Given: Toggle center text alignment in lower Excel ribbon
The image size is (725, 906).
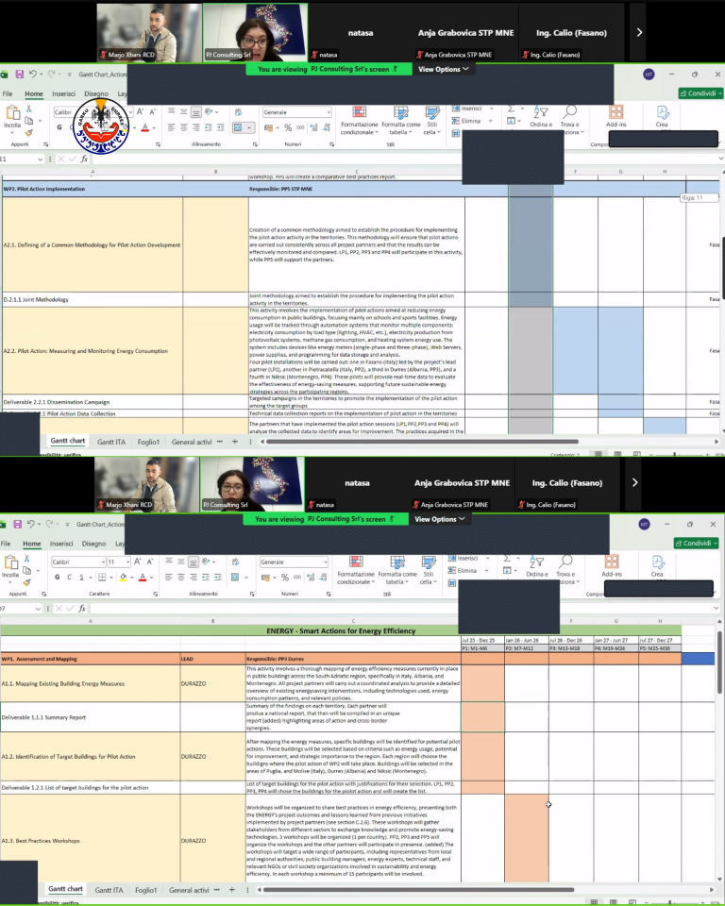Looking at the screenshot, I should pyautogui.click(x=181, y=577).
